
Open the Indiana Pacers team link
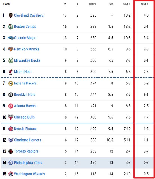[25, 83]
